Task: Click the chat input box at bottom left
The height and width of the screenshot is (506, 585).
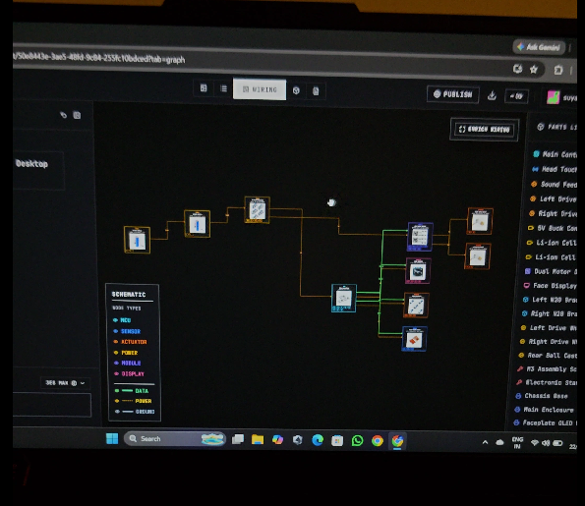Action: tap(52, 404)
